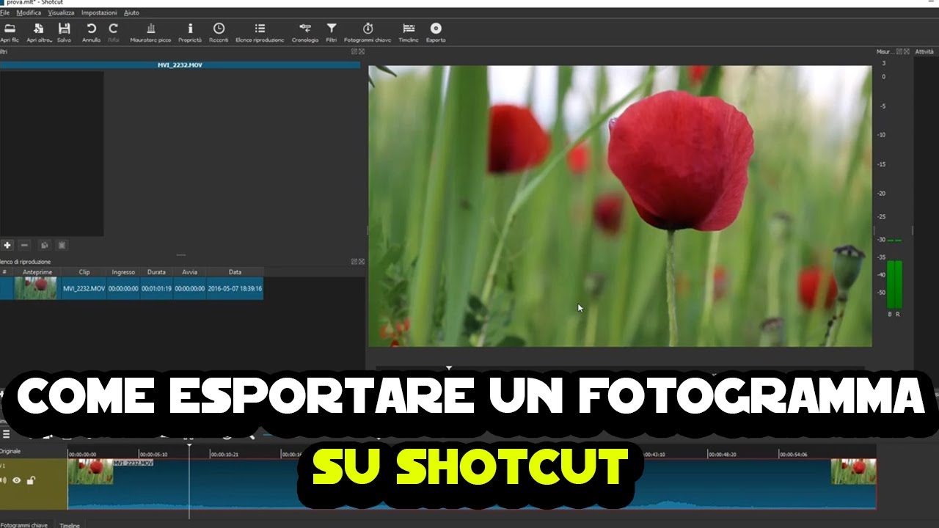Image resolution: width=939 pixels, height=528 pixels.
Task: Toggle the lock on track V1
Action: (31, 480)
